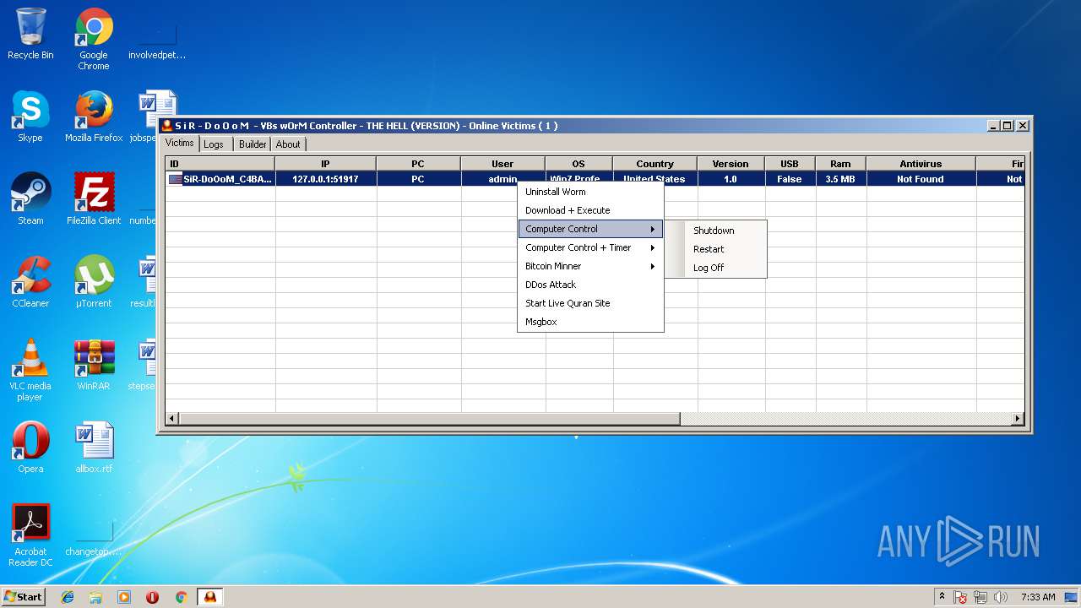This screenshot has width=1081, height=608.
Task: Switch to the Logs tab
Action: pyautogui.click(x=214, y=144)
